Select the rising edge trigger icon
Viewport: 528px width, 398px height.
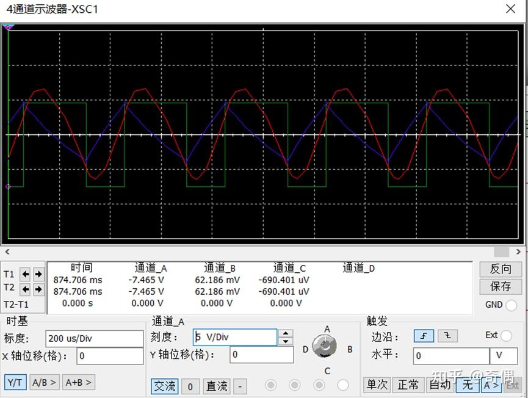coord(423,336)
